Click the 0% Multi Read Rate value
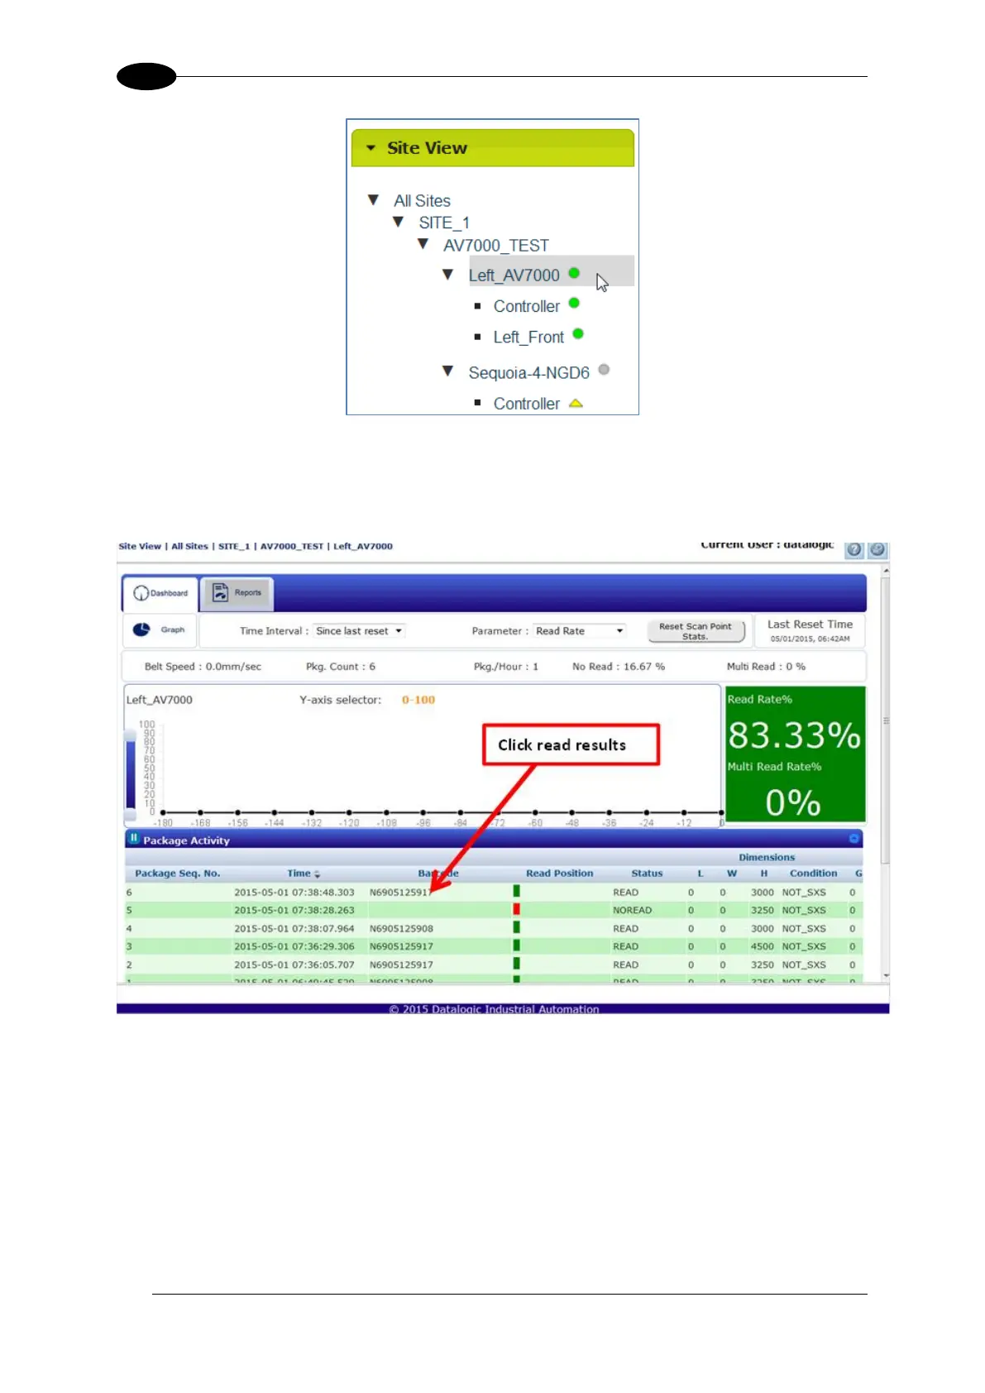This screenshot has width=985, height=1393. [x=793, y=802]
